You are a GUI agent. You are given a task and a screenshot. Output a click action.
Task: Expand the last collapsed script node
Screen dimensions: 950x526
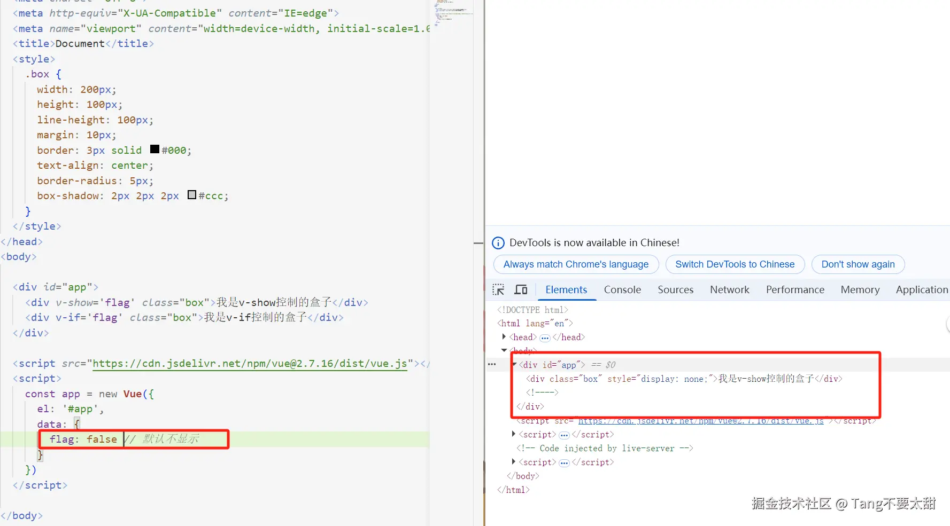tap(513, 462)
